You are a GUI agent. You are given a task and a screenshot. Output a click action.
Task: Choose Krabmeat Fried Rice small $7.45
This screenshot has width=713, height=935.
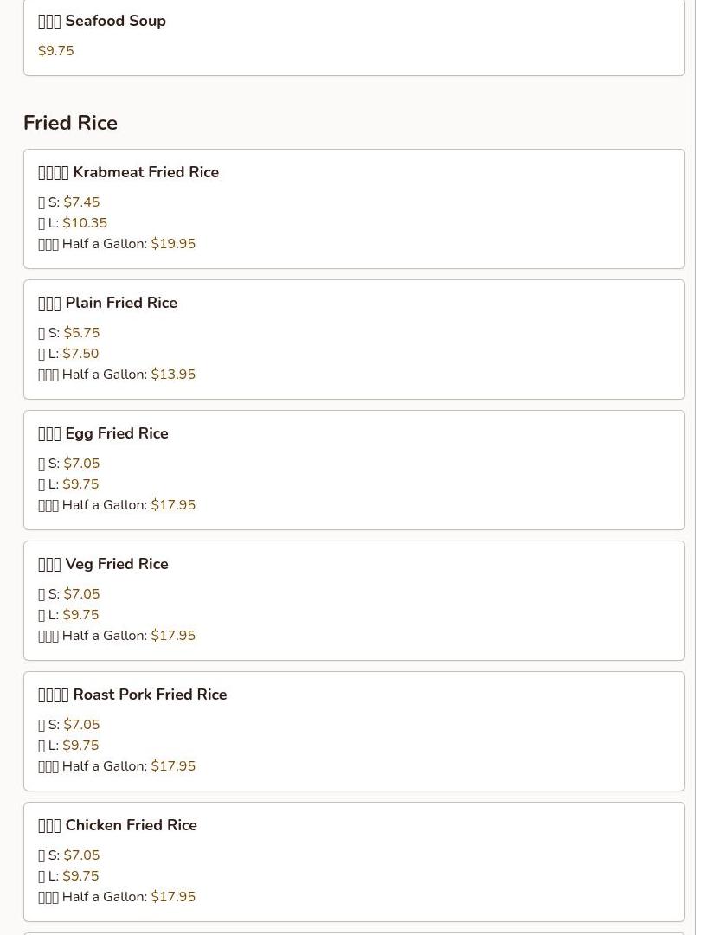[81, 202]
